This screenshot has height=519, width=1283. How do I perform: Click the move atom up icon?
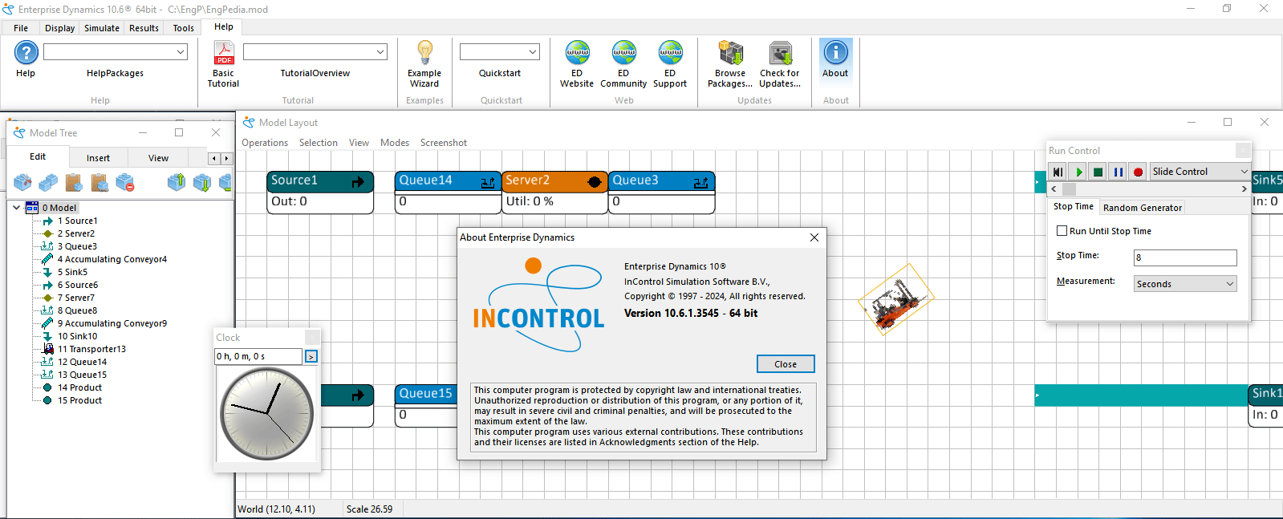click(177, 183)
